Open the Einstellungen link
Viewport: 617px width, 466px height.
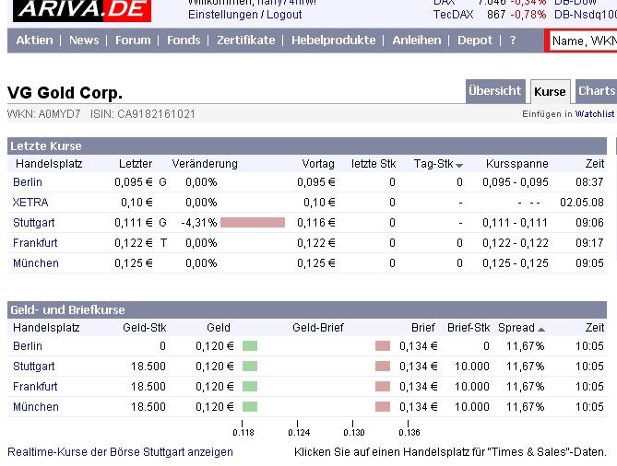click(x=222, y=15)
